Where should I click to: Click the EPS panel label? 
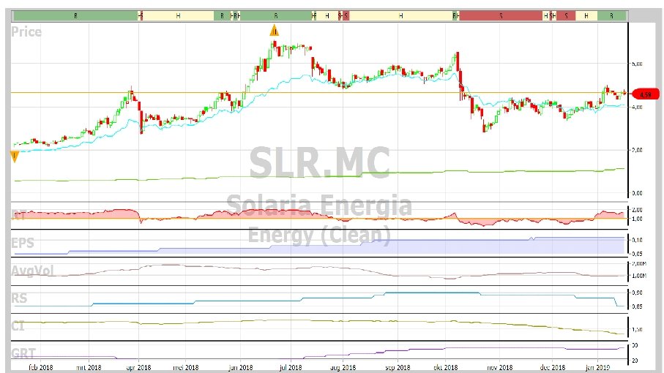point(23,243)
